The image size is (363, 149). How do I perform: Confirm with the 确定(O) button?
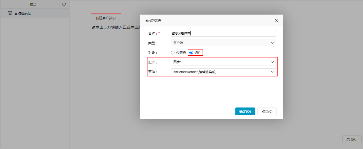coord(245,111)
